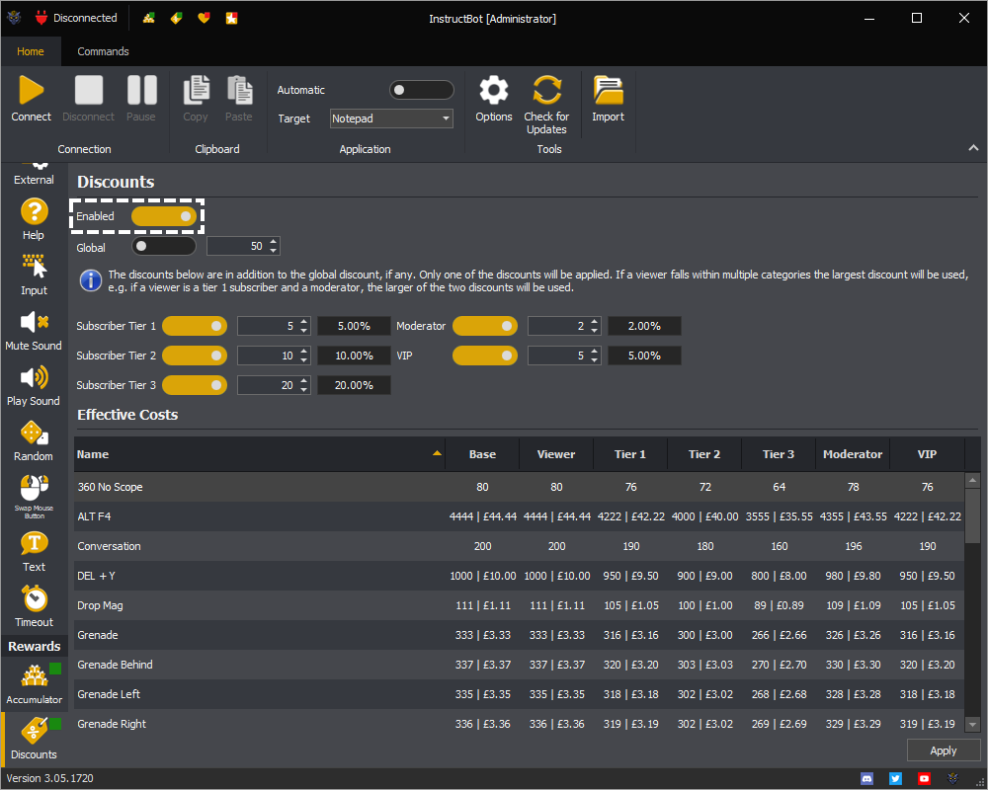The width and height of the screenshot is (988, 790).
Task: Click the heart icon in title bar
Action: [204, 19]
